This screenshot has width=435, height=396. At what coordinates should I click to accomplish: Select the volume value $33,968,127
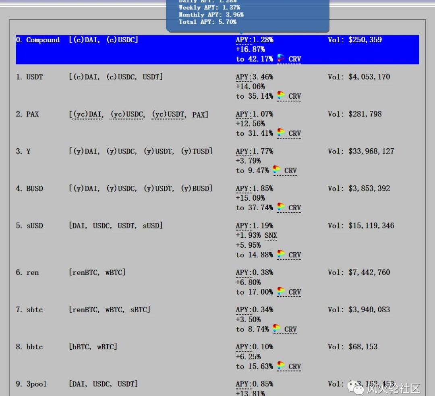[371, 151]
